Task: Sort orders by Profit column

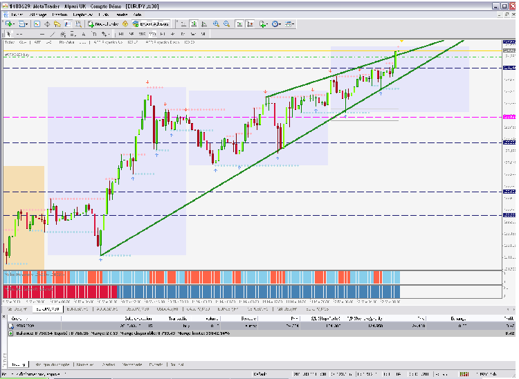Action: pyautogui.click(x=509, y=318)
